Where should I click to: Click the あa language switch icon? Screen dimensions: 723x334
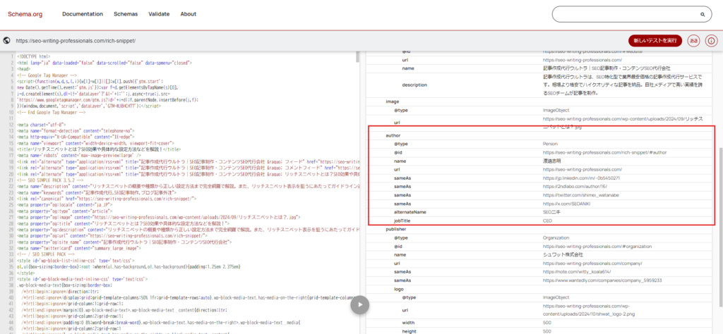(x=694, y=41)
